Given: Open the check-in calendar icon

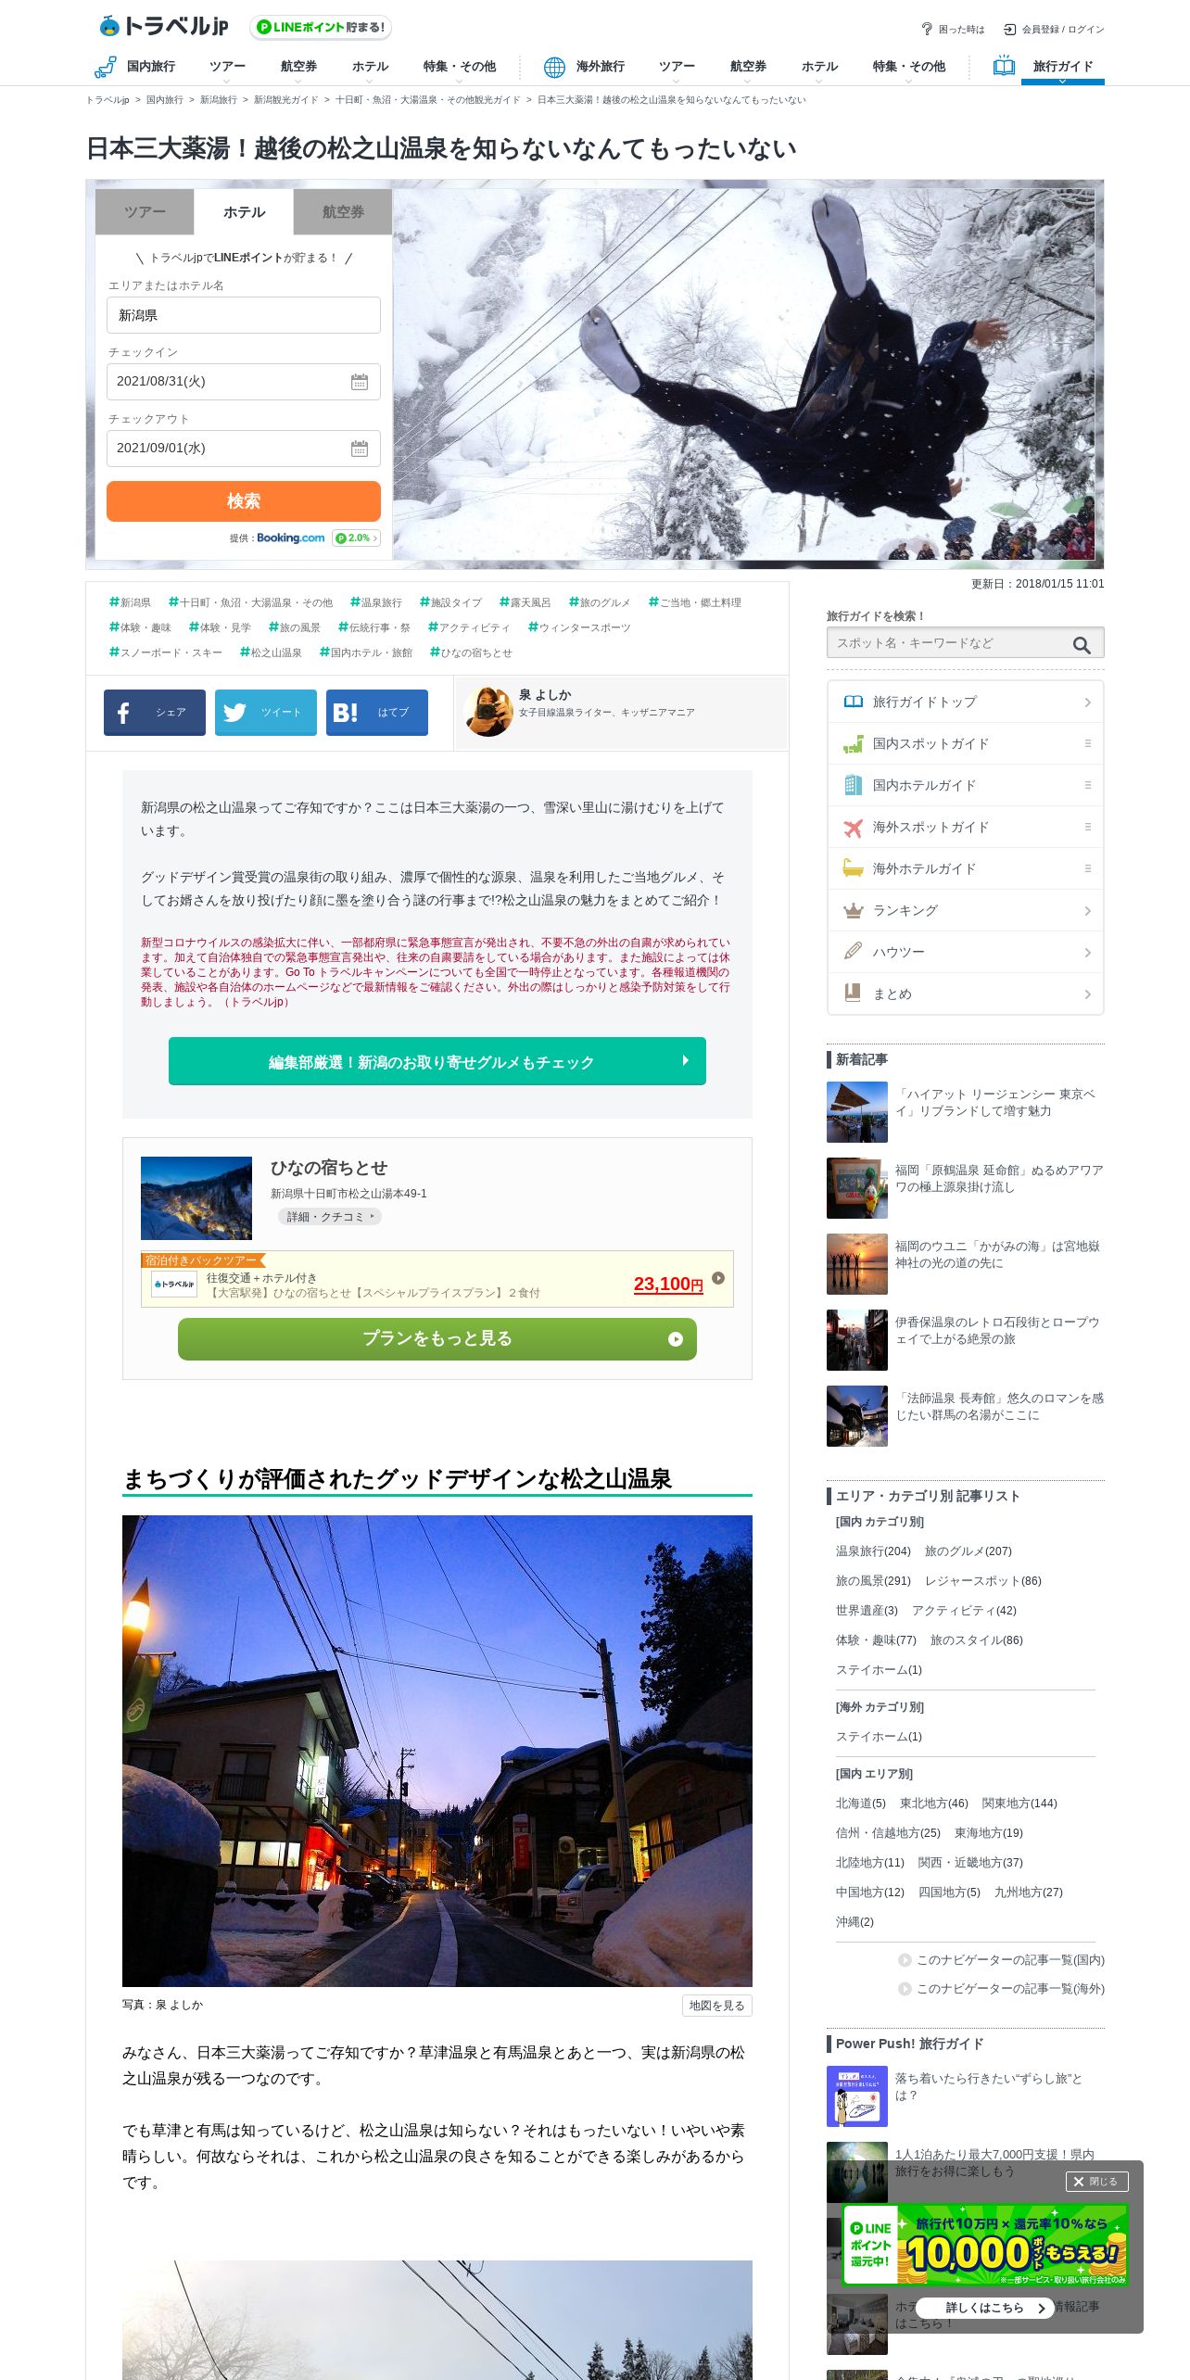Looking at the screenshot, I should click(360, 382).
